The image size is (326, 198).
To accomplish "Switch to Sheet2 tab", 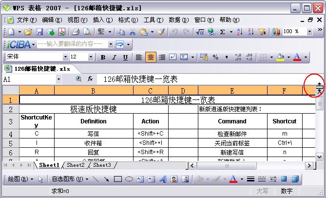I will pos(76,165).
